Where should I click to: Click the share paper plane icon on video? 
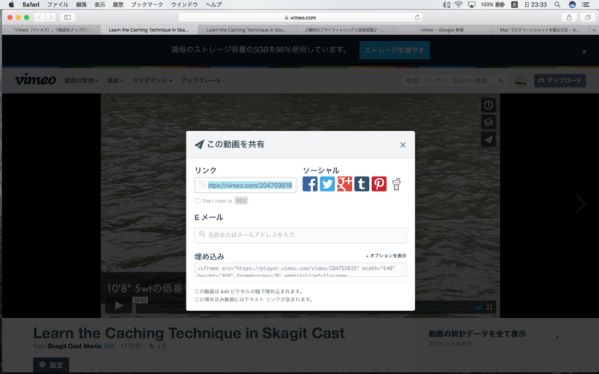tap(488, 139)
